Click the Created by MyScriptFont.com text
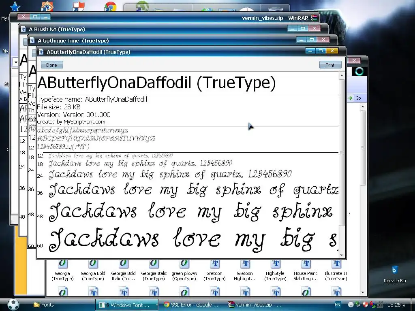Screen dimensions: 415x311 (71, 122)
